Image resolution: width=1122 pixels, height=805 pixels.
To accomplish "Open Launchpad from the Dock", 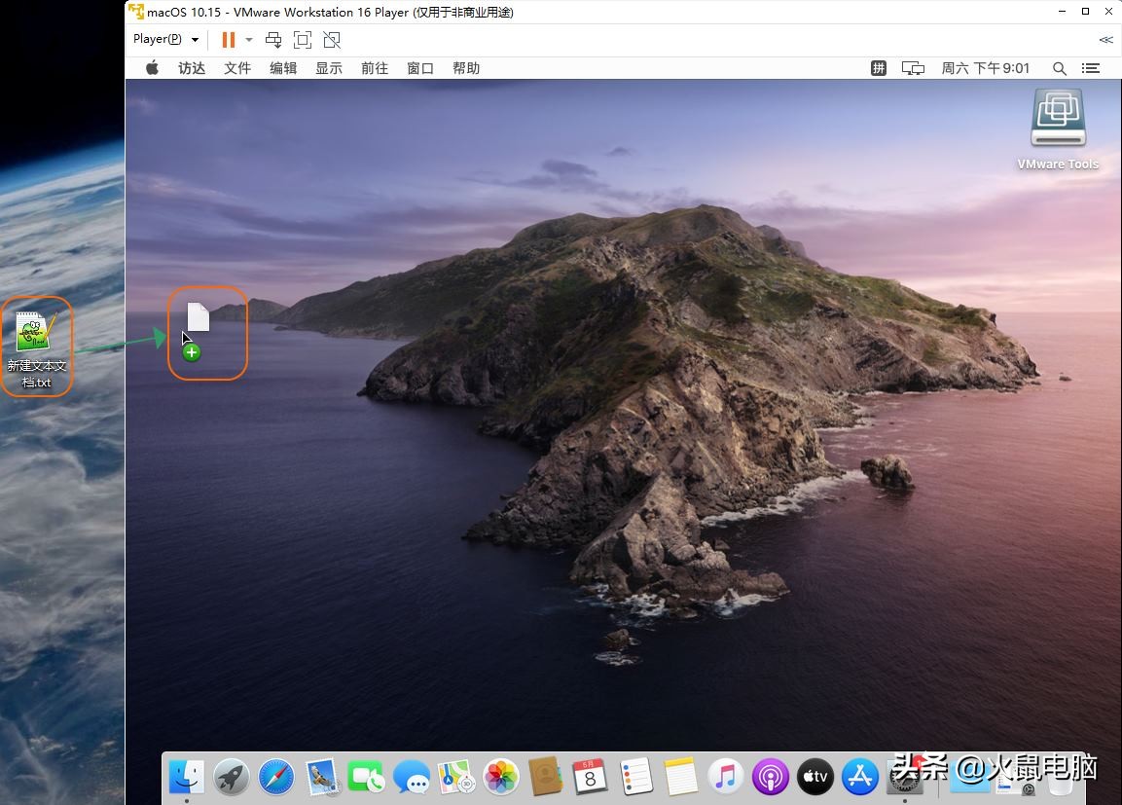I will coord(231,777).
